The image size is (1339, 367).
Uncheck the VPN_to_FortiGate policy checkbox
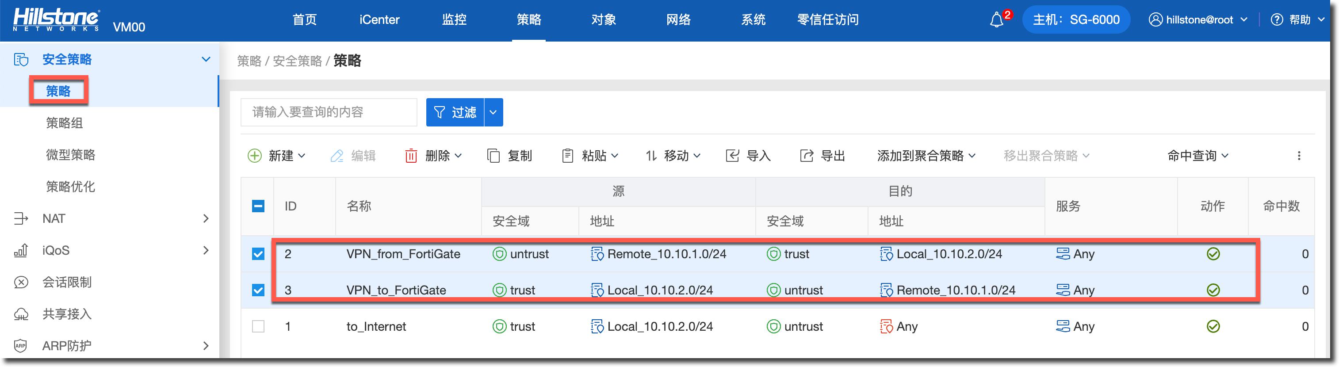pos(258,290)
